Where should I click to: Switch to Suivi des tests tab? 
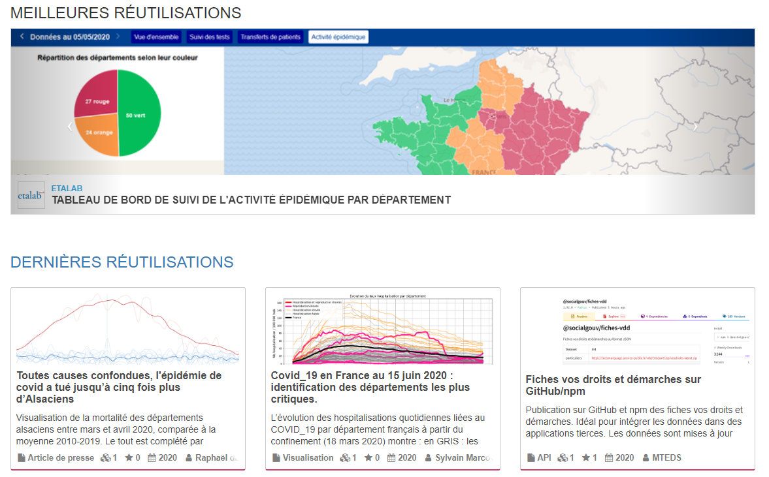[210, 37]
